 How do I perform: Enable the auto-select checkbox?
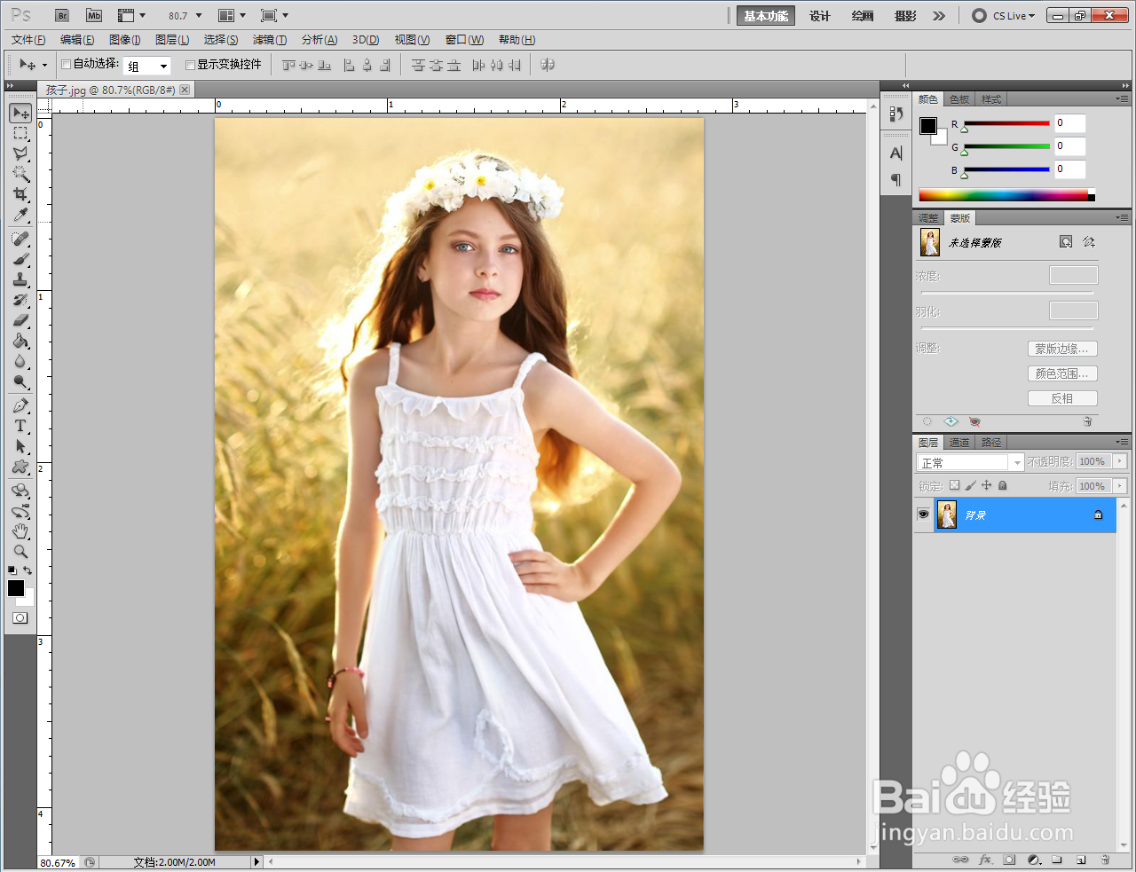coord(66,65)
